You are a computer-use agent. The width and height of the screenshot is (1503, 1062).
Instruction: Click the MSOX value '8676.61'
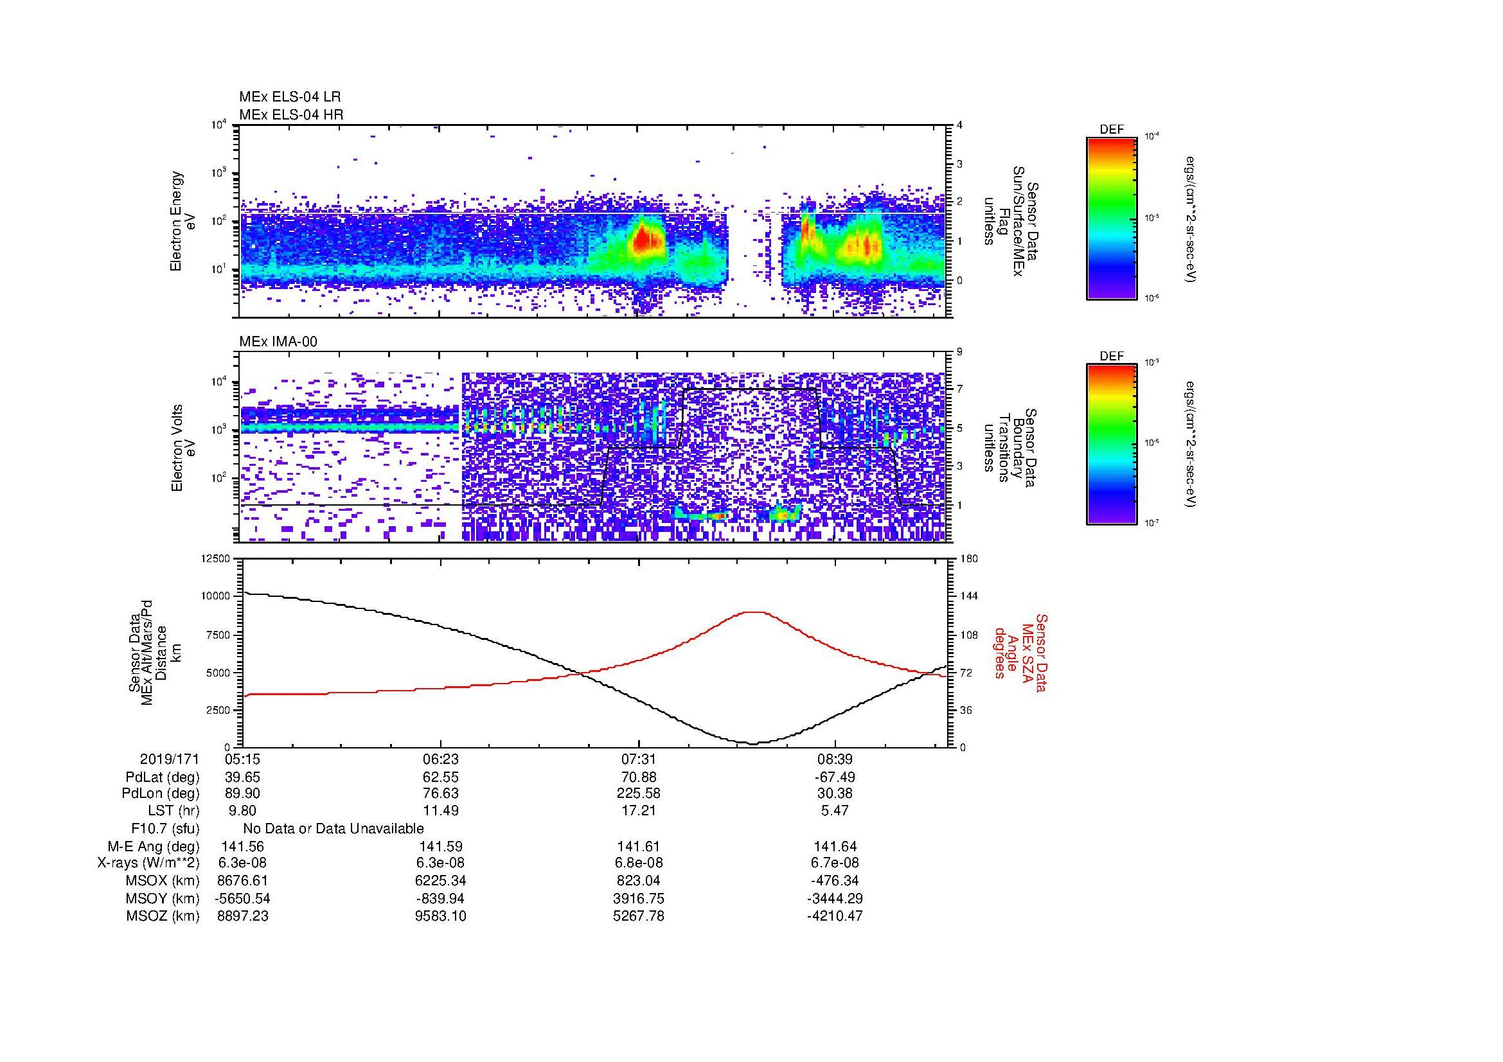243,881
